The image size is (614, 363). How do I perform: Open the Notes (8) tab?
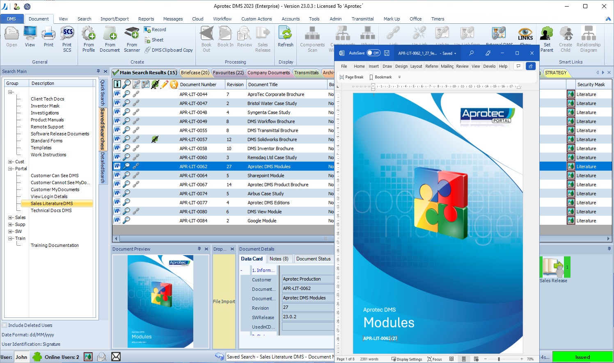click(x=279, y=259)
